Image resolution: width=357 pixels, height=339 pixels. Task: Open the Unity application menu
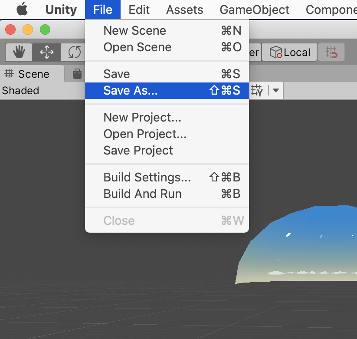pyautogui.click(x=61, y=10)
